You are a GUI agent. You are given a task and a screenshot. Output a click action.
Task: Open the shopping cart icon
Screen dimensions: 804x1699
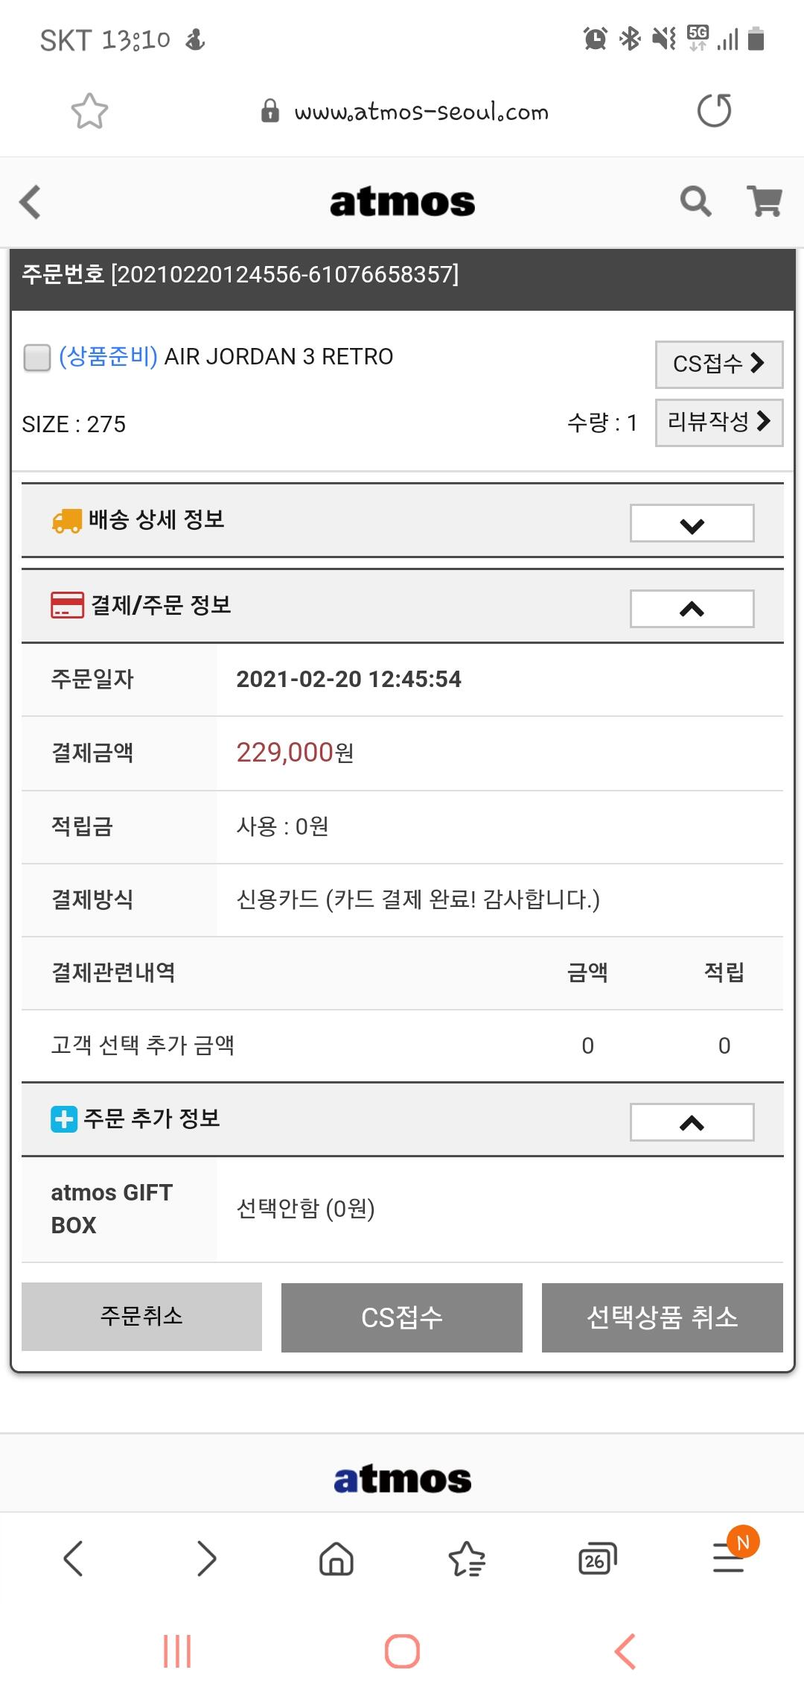[x=765, y=201]
